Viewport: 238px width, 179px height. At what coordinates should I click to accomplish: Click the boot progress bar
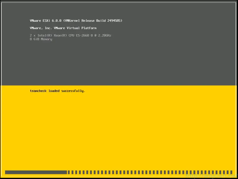[119, 172]
